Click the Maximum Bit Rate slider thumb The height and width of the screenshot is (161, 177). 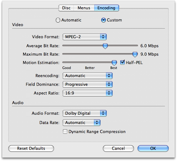tap(135, 54)
